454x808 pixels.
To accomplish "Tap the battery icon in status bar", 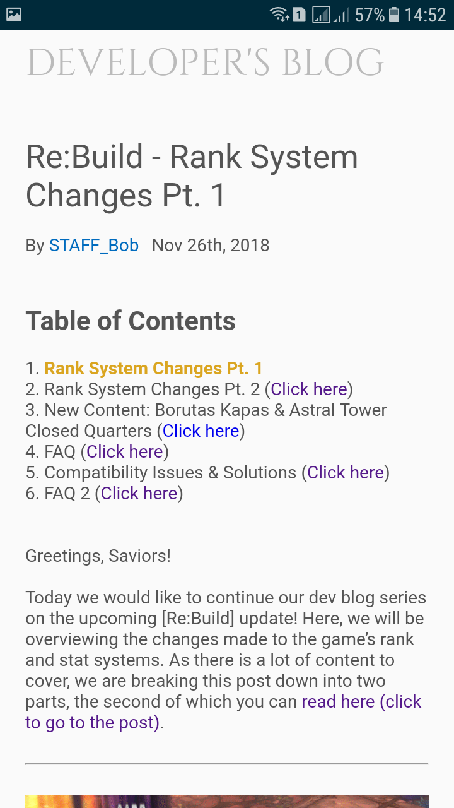I will coord(394,15).
